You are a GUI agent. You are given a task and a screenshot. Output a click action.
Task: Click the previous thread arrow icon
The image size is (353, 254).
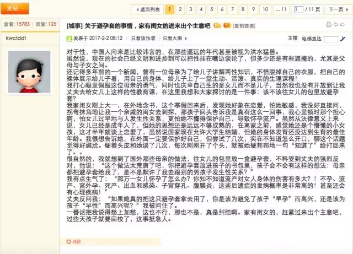click(336, 25)
